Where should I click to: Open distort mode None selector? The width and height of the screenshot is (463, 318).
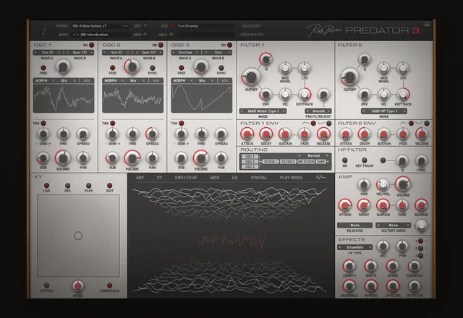pos(393,225)
